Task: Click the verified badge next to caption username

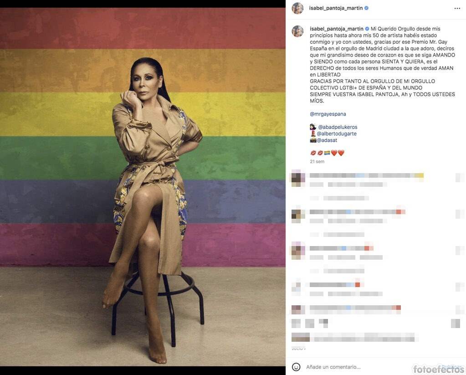Action: coord(367,29)
